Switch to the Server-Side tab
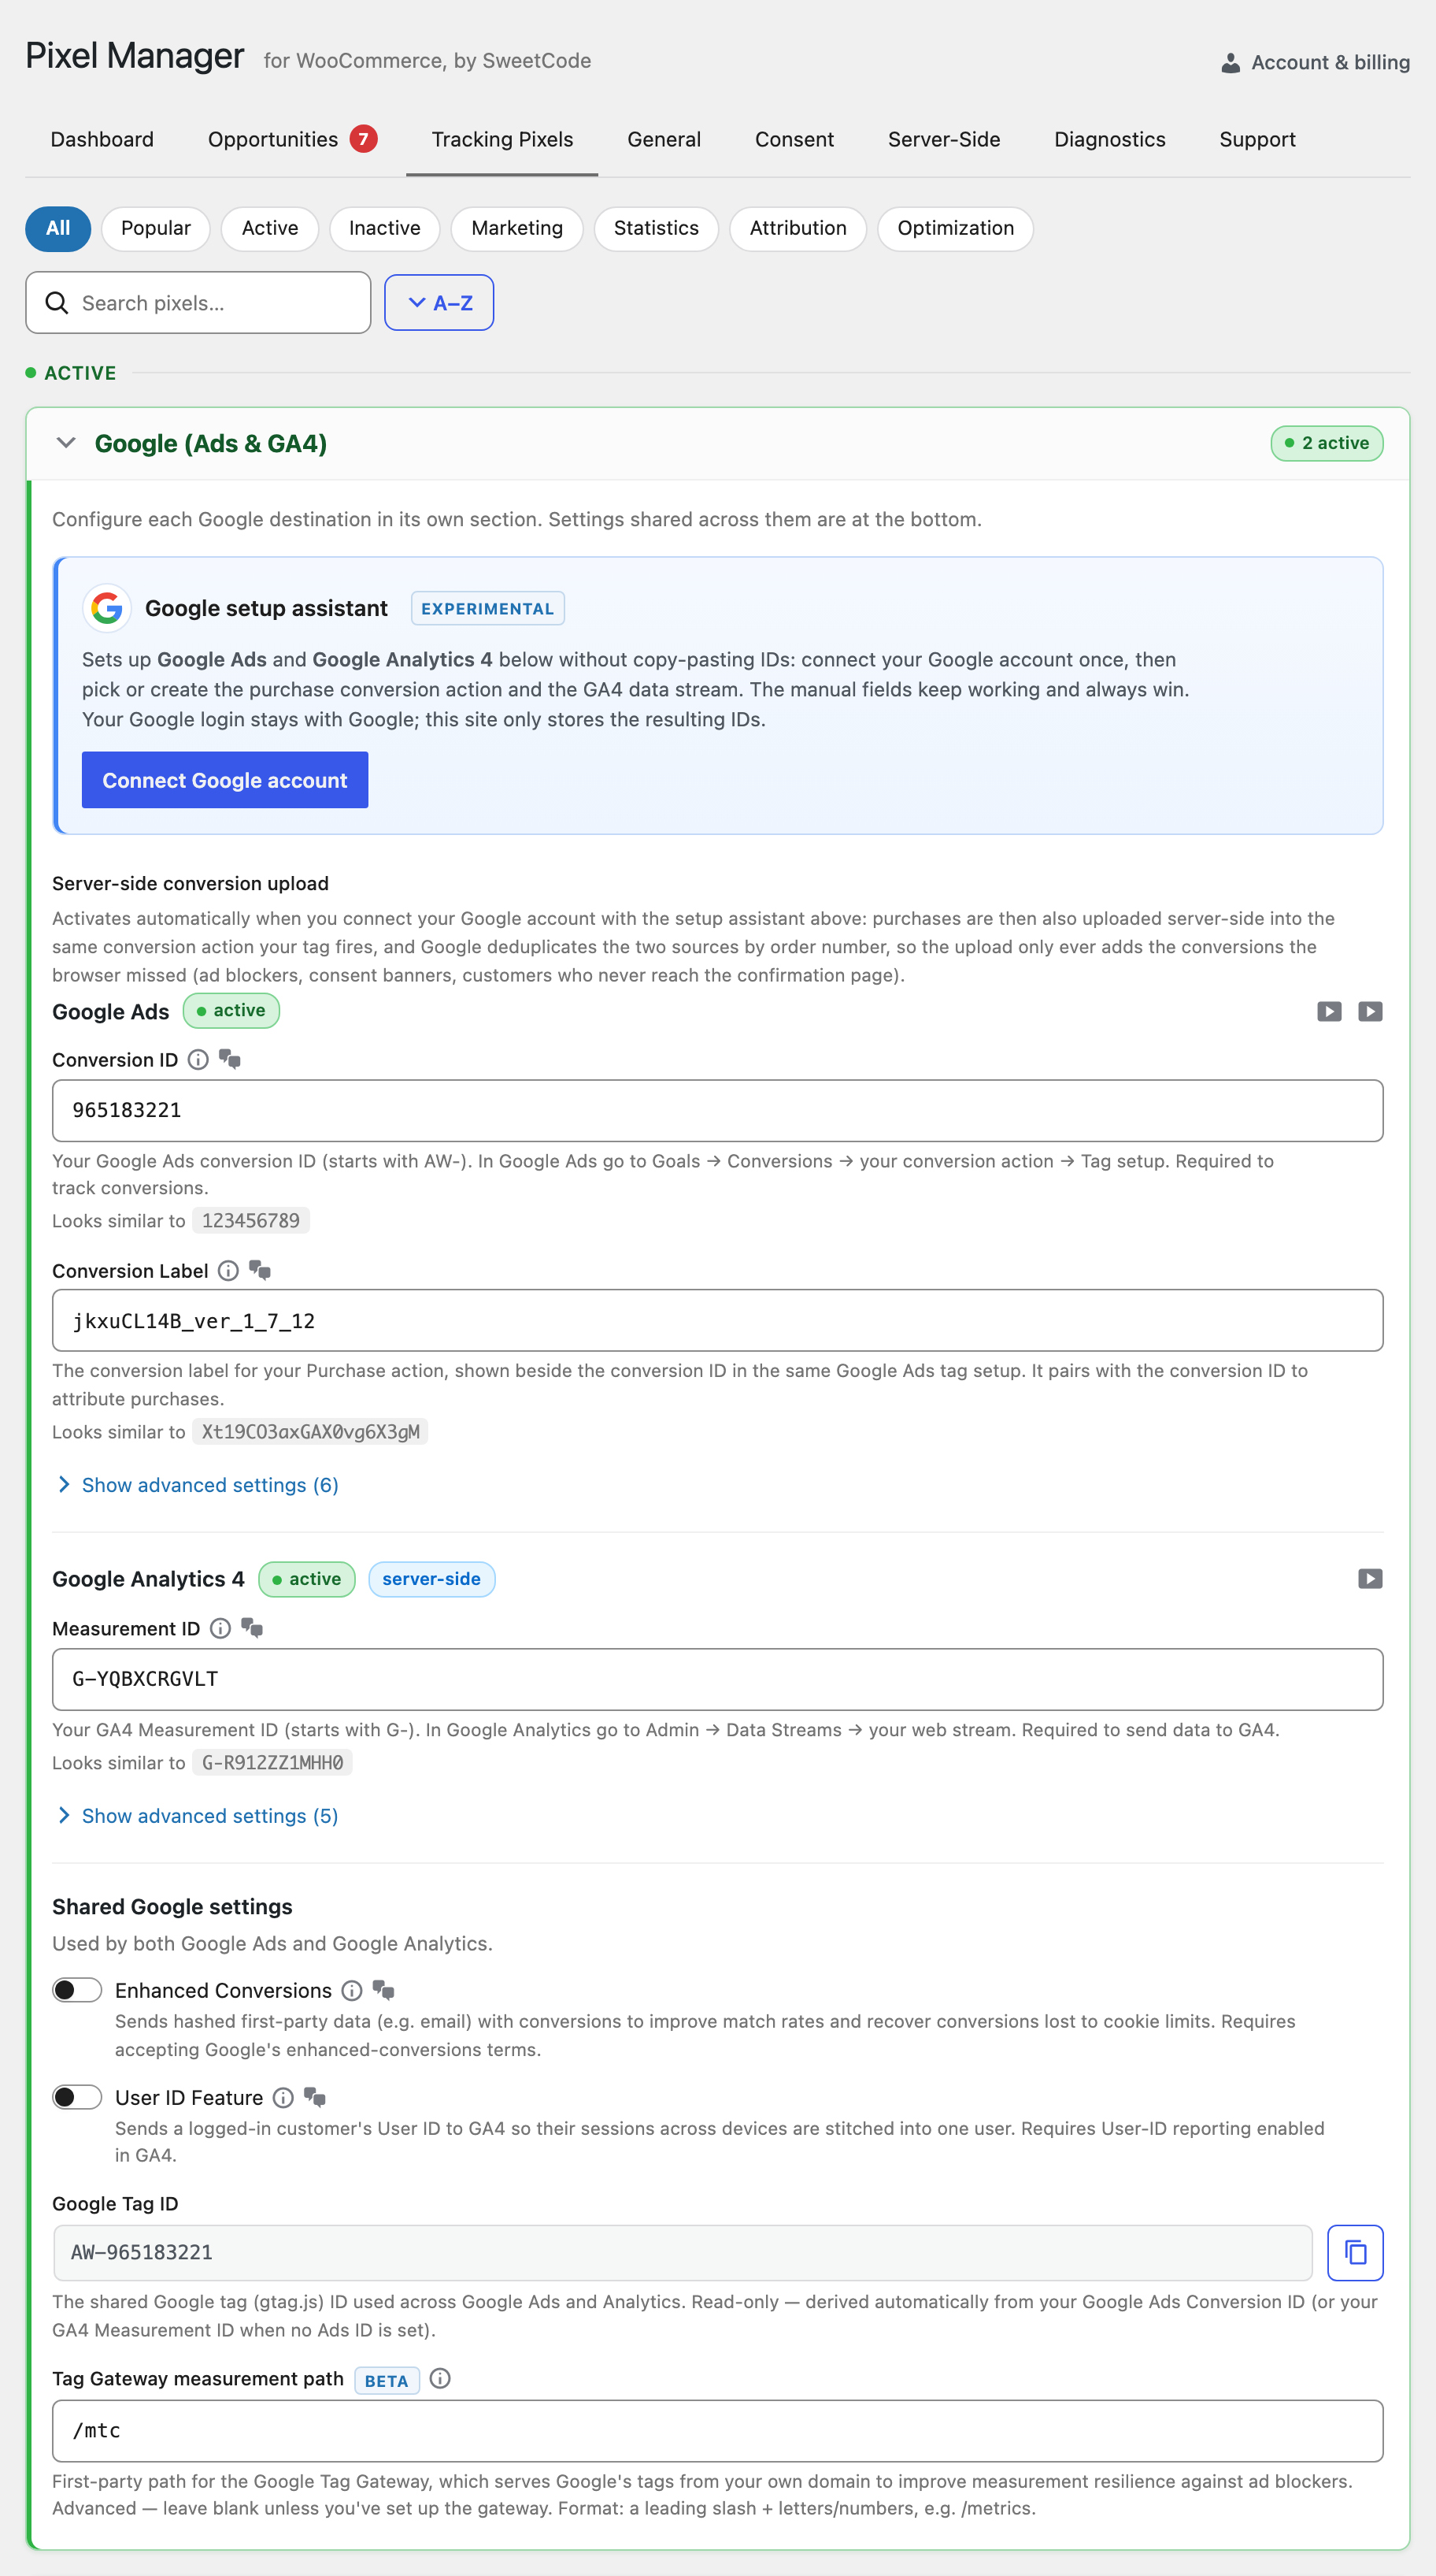Viewport: 1436px width, 2576px height. coord(943,140)
